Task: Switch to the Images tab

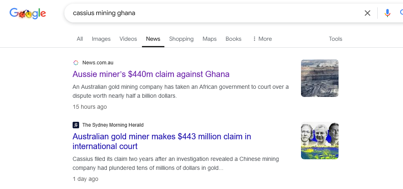Action: click(x=101, y=39)
